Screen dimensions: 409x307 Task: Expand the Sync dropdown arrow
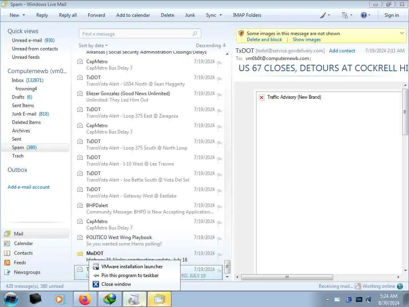[220, 15]
